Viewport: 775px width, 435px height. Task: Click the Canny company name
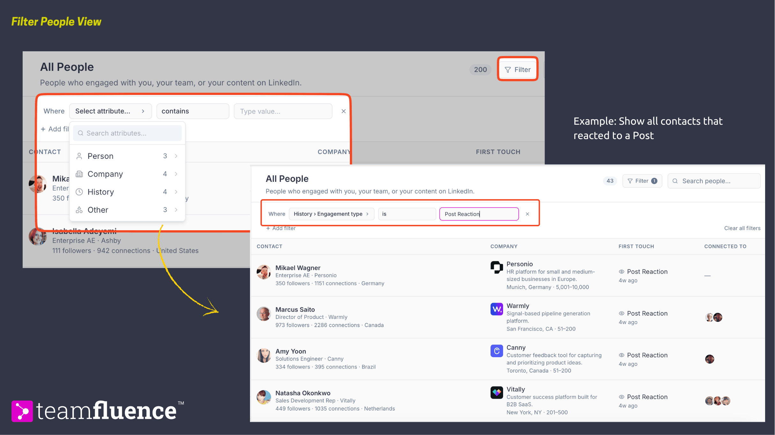(x=516, y=347)
